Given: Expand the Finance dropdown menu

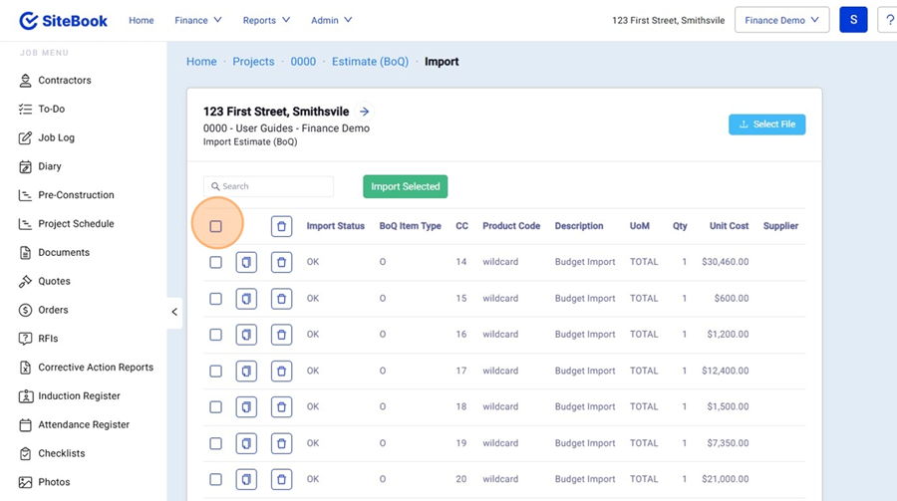Looking at the screenshot, I should (198, 20).
